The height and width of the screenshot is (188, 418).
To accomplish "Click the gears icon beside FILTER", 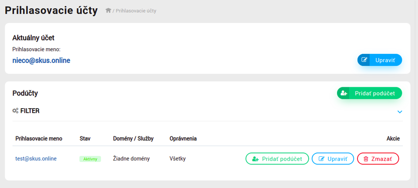I will (x=16, y=111).
